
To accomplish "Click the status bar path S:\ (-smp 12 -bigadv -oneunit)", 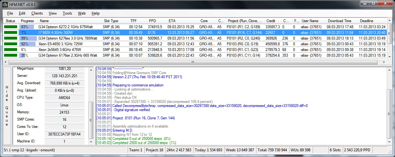I will coord(65,150).
